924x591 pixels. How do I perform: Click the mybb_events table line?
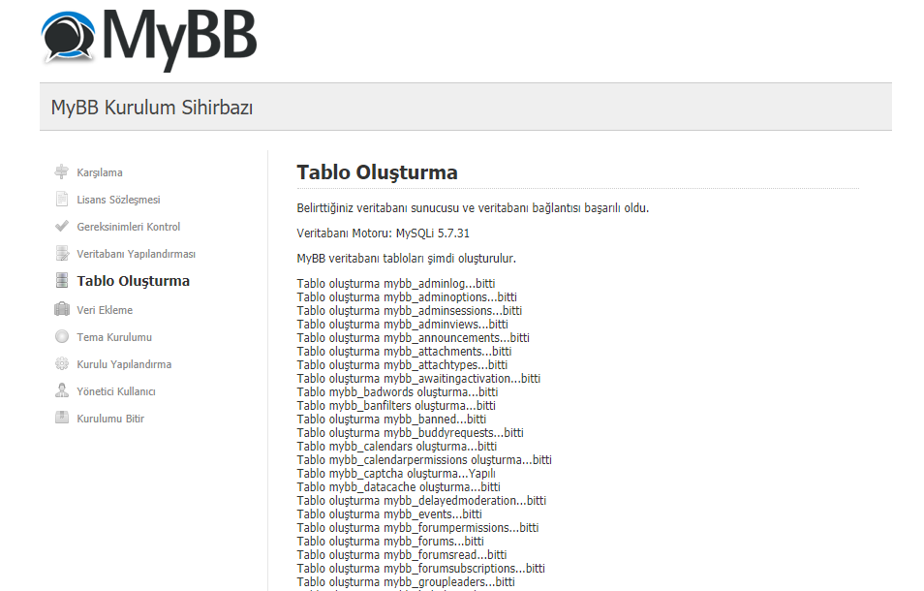pyautogui.click(x=389, y=513)
